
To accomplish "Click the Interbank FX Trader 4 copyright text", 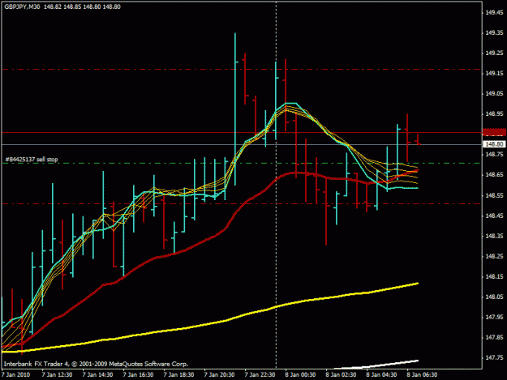I will (x=96, y=364).
